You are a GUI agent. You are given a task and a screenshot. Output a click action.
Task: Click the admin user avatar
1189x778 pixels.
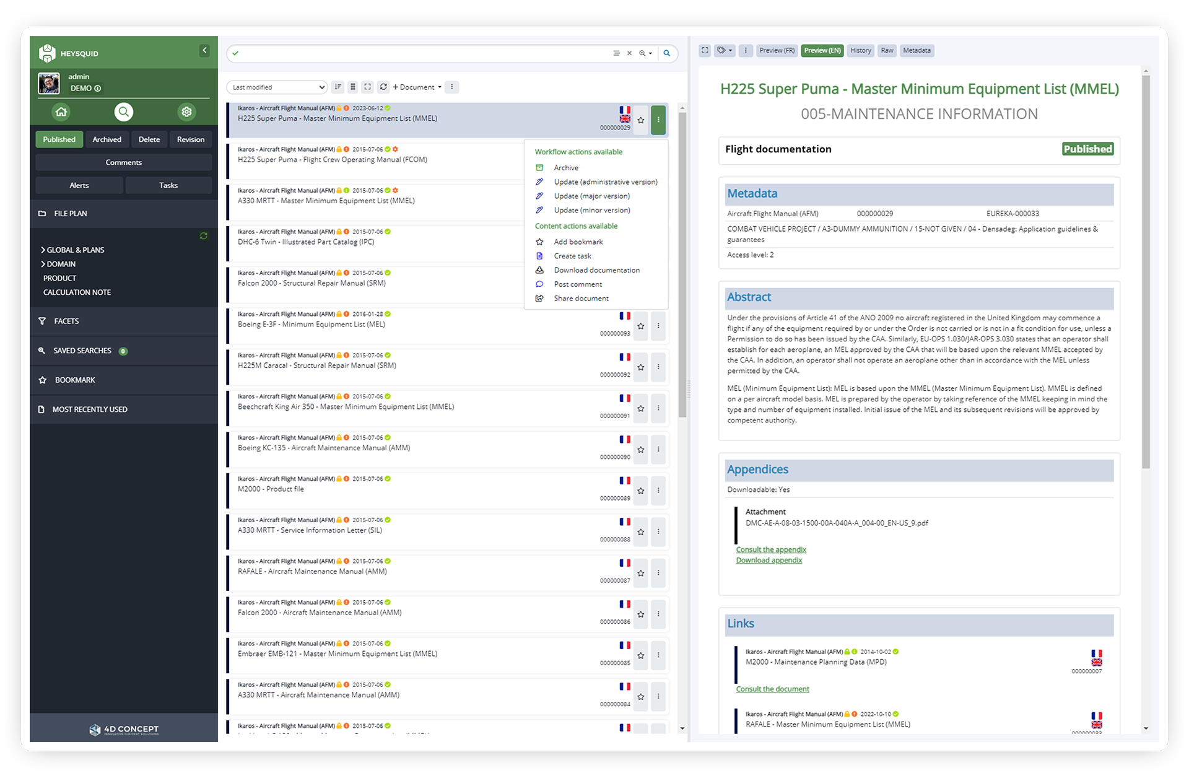tap(49, 83)
